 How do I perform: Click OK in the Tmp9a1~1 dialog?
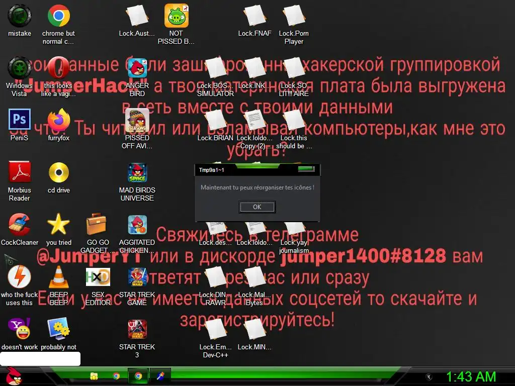click(x=257, y=207)
